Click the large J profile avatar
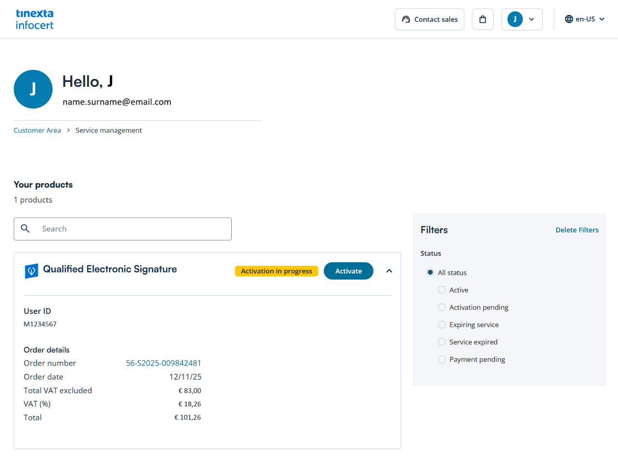The width and height of the screenshot is (618, 463). tap(33, 89)
